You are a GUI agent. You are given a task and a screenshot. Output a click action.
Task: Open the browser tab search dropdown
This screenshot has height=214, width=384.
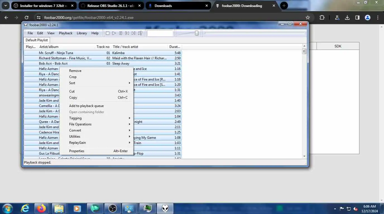click(6, 6)
